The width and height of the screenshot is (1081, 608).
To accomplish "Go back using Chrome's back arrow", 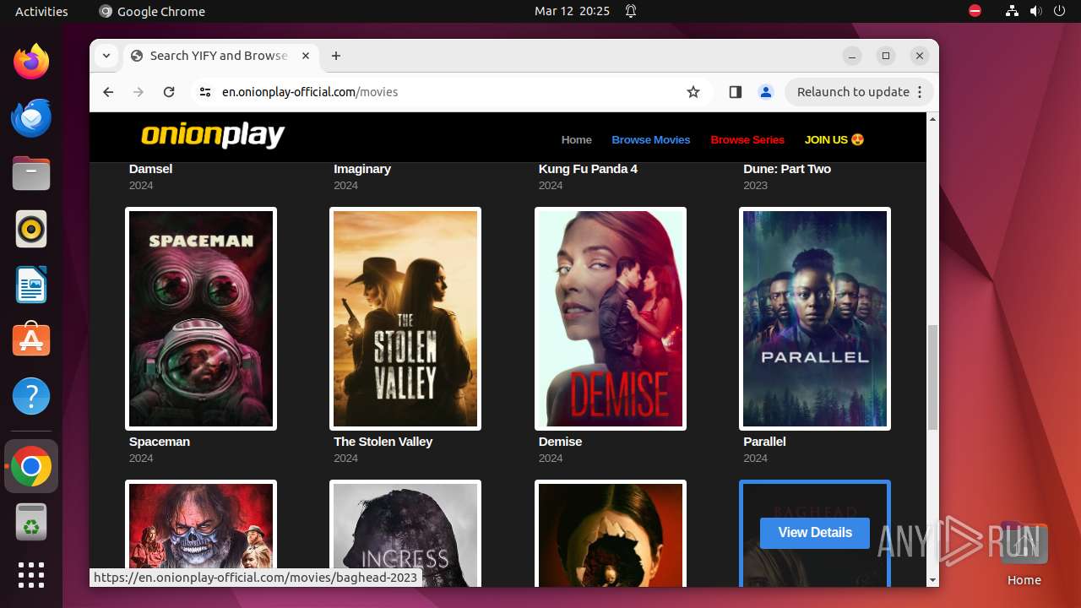I will pos(108,92).
